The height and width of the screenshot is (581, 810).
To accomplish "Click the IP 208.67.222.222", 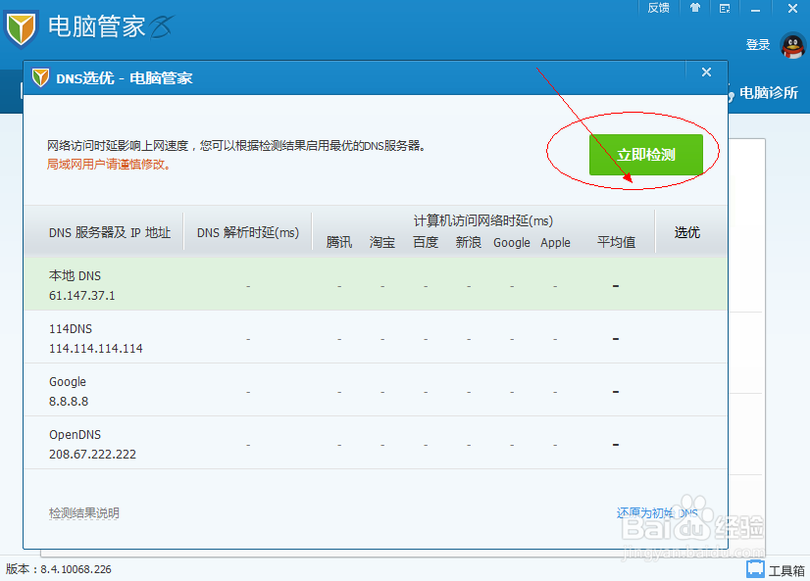I will [92, 454].
